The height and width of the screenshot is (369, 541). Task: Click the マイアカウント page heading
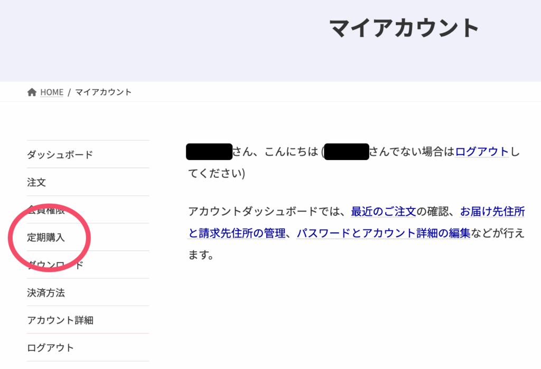coord(404,27)
